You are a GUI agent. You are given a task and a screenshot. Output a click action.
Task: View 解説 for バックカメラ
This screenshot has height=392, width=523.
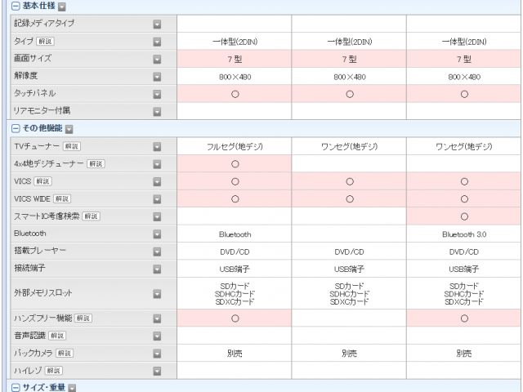[x=65, y=353]
